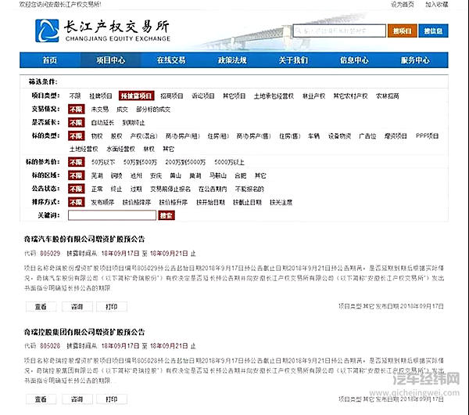Focus the header search box
The height and width of the screenshot is (415, 469).
339,31
